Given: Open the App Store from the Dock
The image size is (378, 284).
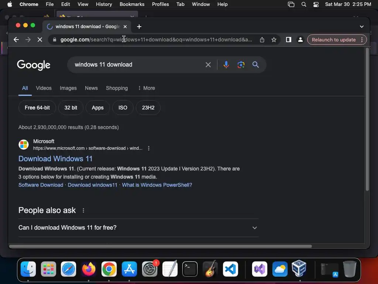Looking at the screenshot, I should (129, 269).
